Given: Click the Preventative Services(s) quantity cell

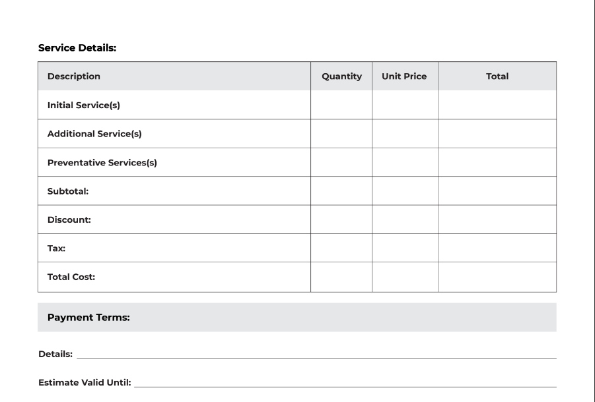Looking at the screenshot, I should point(341,162).
